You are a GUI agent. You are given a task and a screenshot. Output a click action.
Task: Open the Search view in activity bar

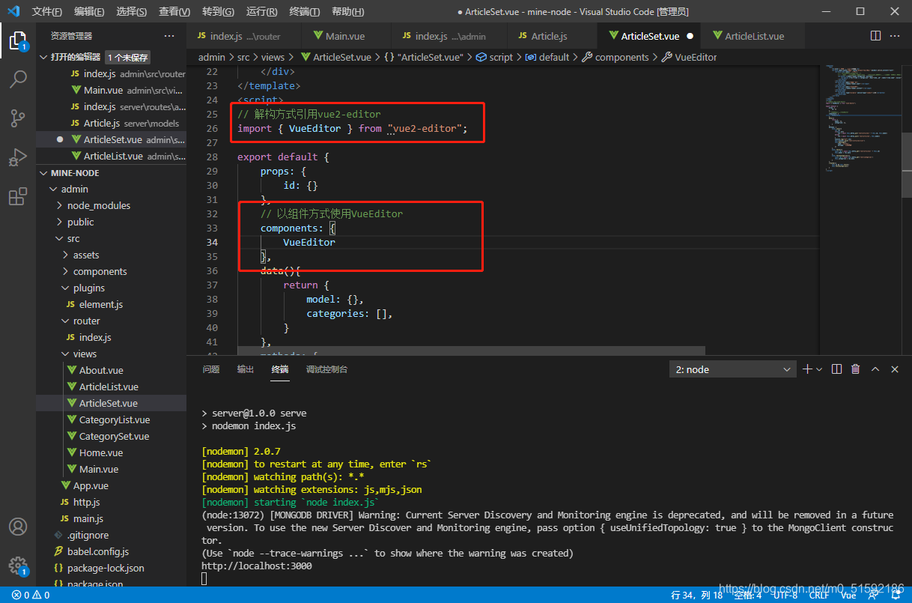18,79
